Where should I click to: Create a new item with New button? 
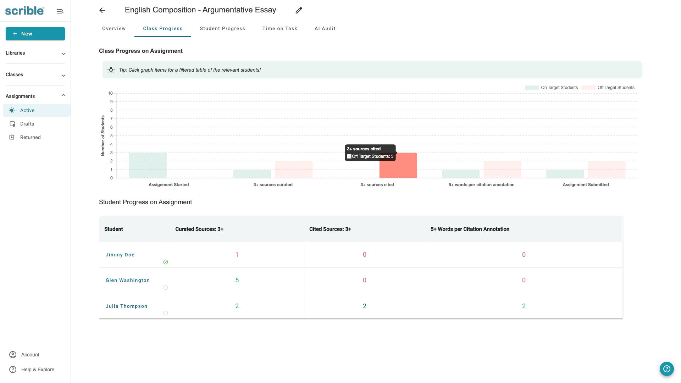(x=35, y=34)
